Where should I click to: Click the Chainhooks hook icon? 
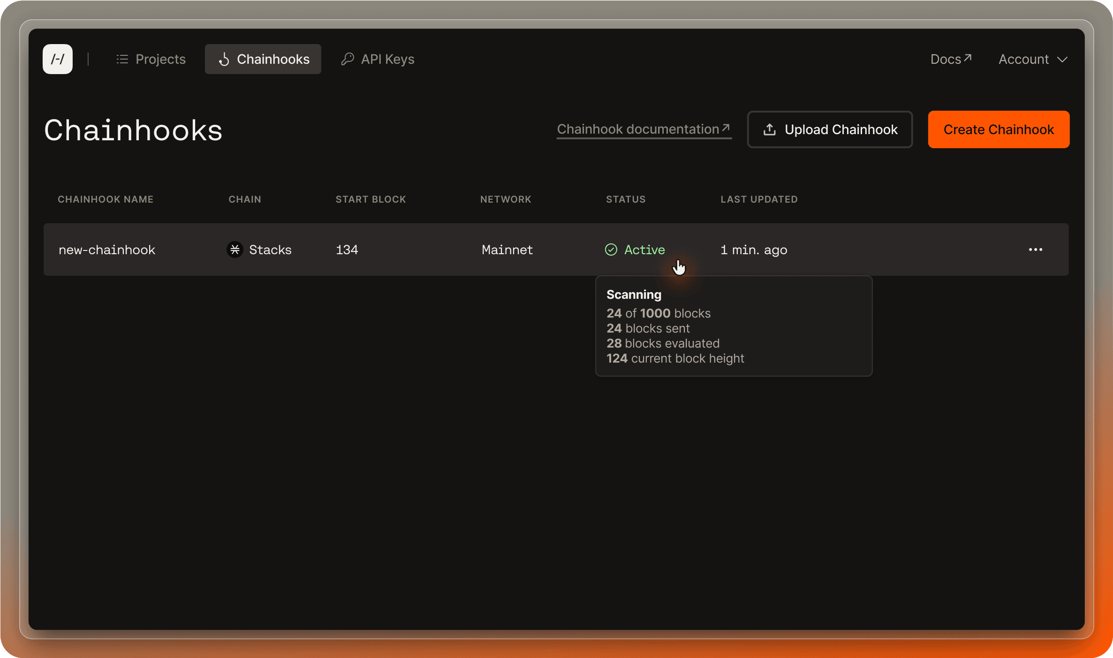coord(224,59)
